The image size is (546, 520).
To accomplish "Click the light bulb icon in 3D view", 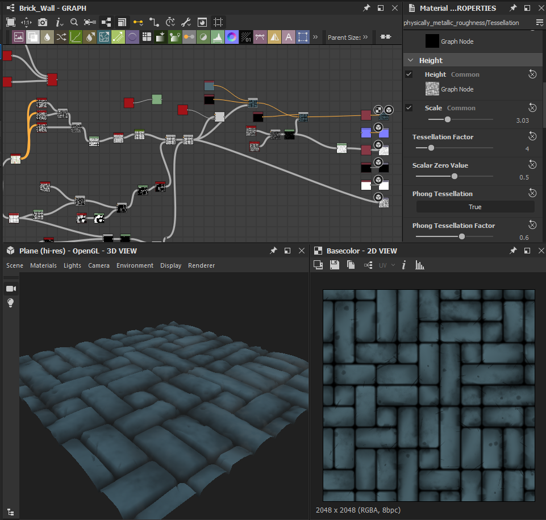I will click(10, 303).
